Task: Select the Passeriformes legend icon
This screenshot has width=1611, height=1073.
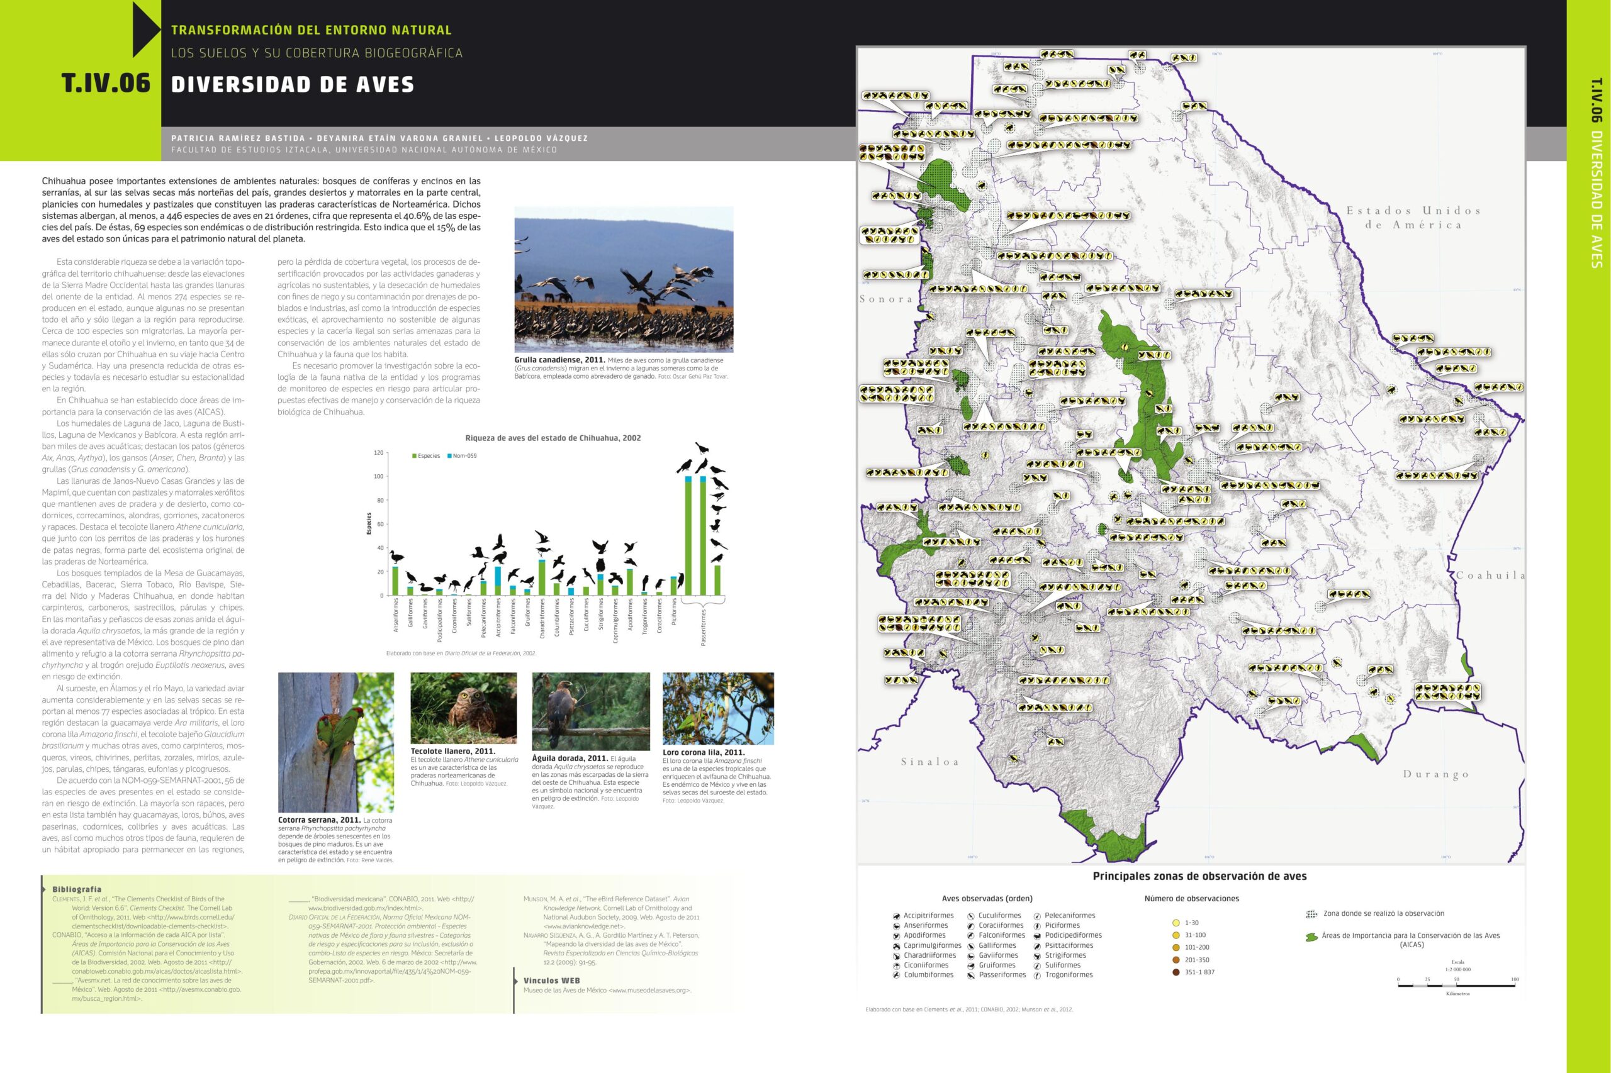Action: tap(972, 975)
